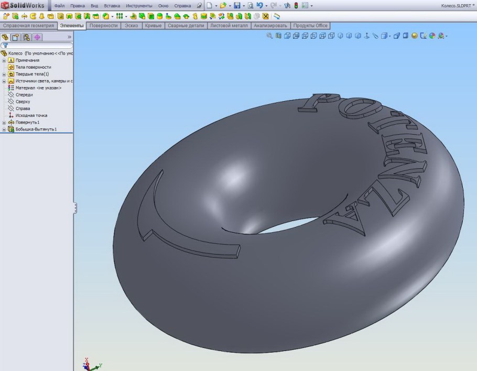The height and width of the screenshot is (371, 477).
Task: Open the PropertyManager panel tab
Action: click(15, 37)
